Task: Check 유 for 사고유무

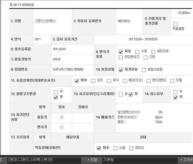Action: (x=121, y=95)
